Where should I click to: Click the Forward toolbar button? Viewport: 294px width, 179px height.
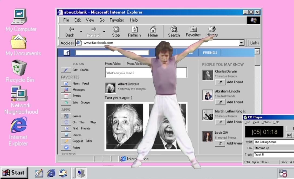point(93,32)
